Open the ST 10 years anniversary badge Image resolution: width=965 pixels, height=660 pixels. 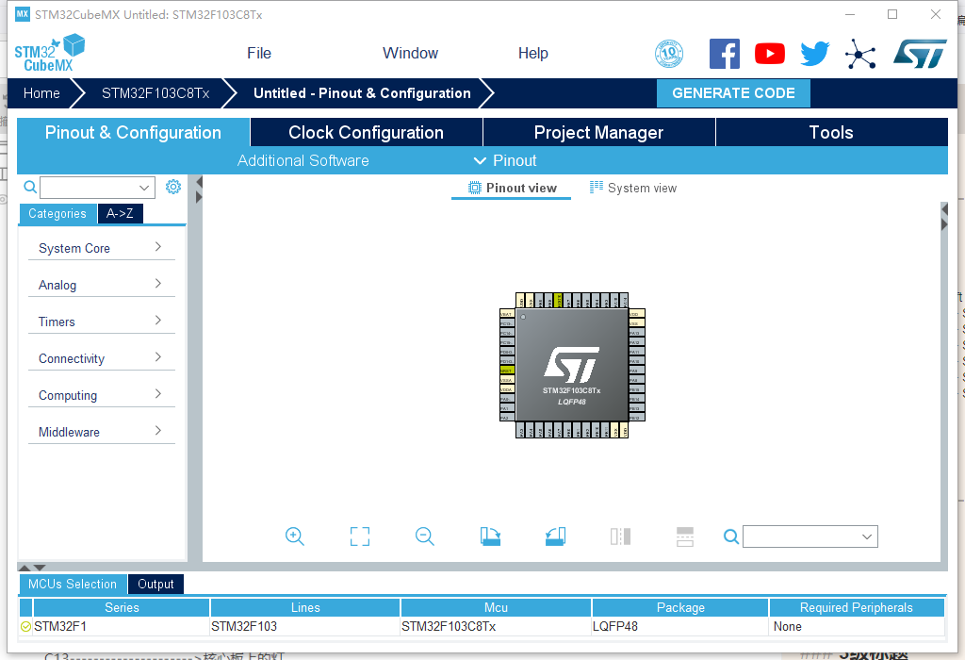point(669,54)
